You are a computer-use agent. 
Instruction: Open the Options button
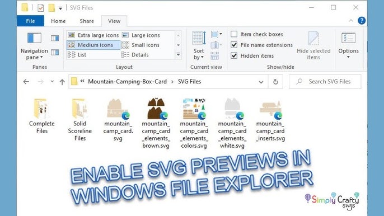point(348,46)
